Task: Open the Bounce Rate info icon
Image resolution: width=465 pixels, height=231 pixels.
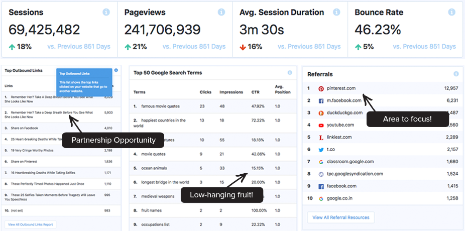Action: tap(451, 12)
